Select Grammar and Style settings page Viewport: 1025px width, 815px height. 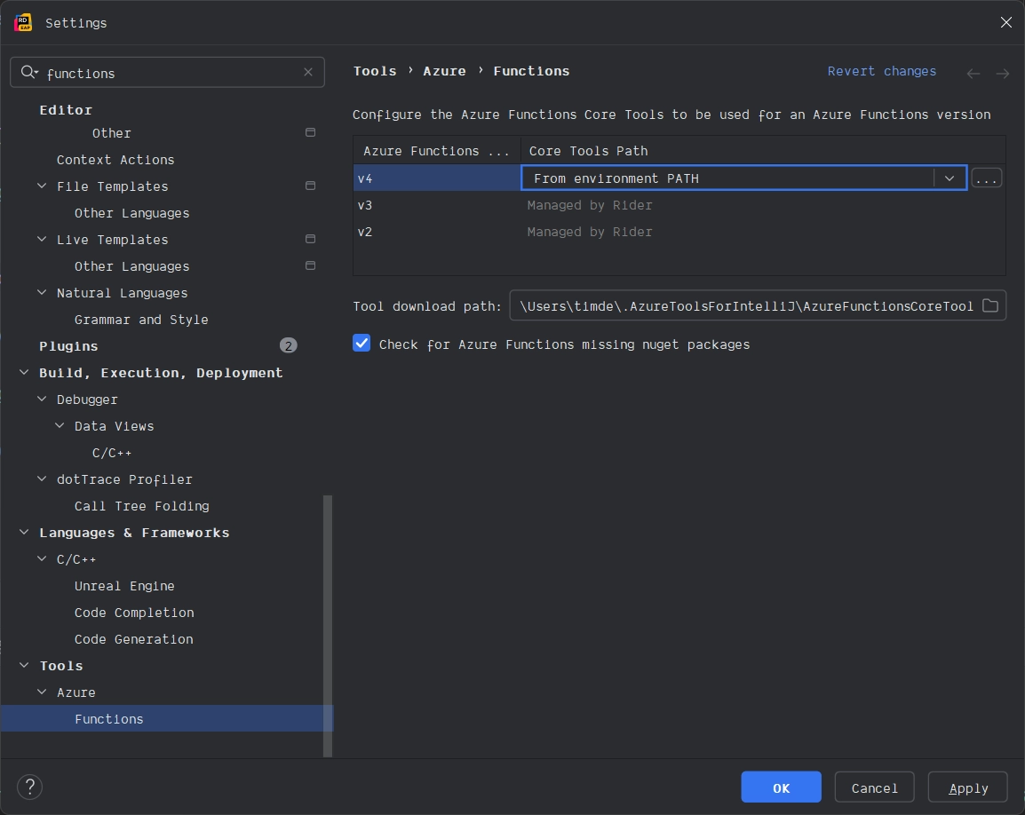[141, 320]
